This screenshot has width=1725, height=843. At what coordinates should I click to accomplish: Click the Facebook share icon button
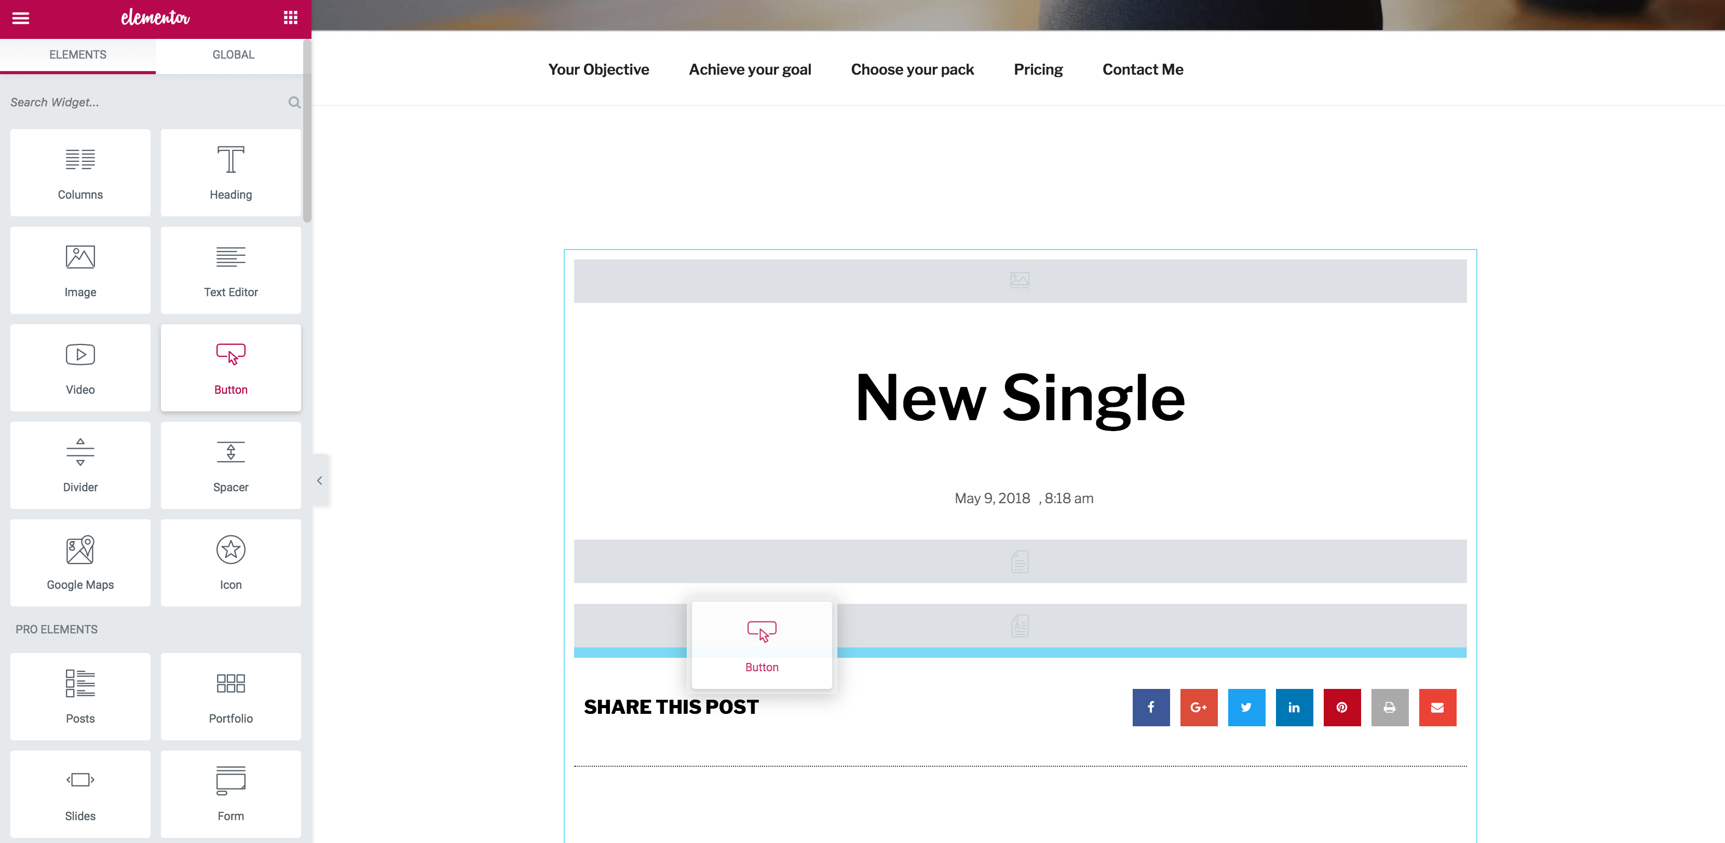click(x=1151, y=707)
